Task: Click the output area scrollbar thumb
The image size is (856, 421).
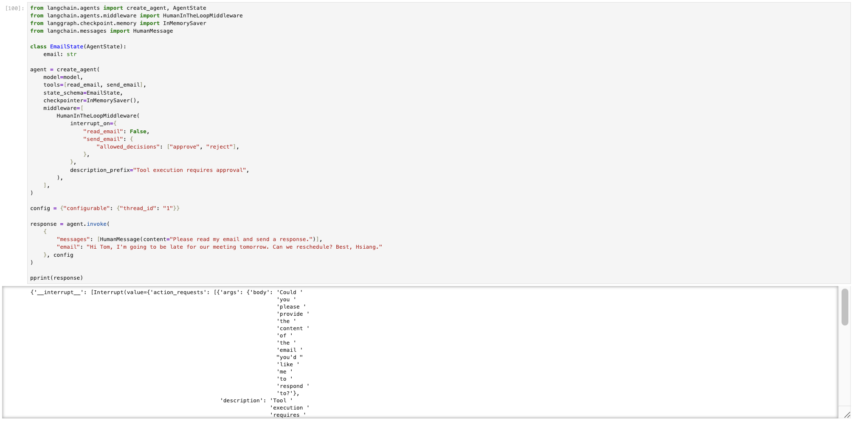Action: (845, 307)
